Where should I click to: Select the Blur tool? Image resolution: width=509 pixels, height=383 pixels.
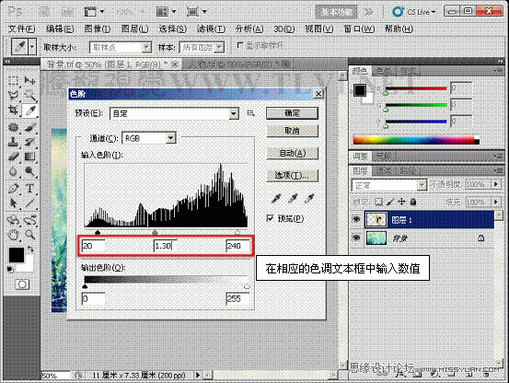[13, 171]
